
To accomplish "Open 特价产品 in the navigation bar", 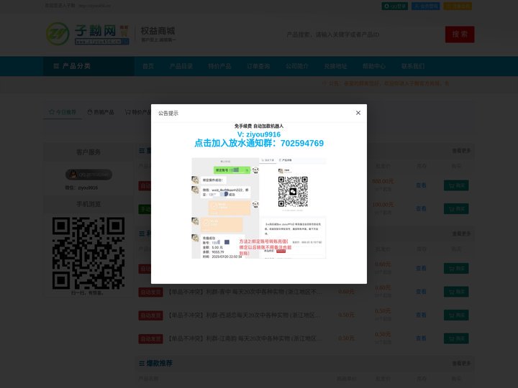I will (x=219, y=66).
